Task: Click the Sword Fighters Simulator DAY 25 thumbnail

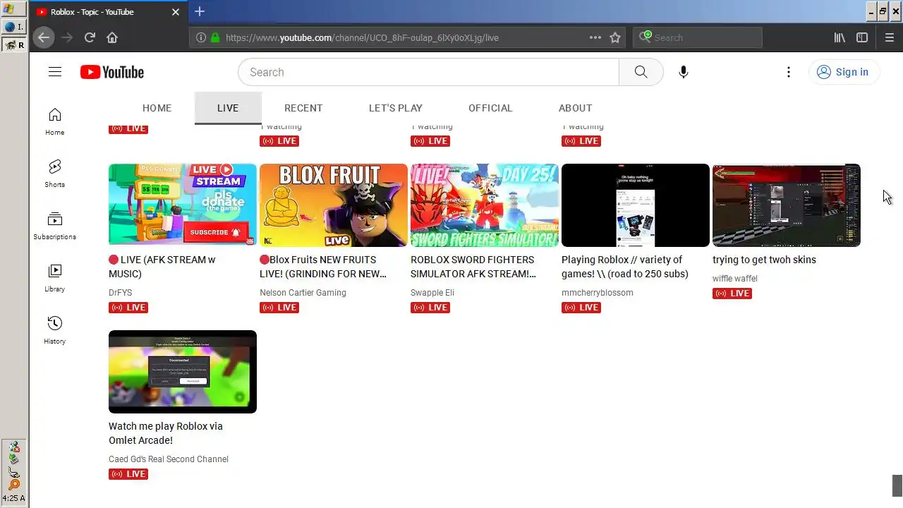Action: coord(485,205)
